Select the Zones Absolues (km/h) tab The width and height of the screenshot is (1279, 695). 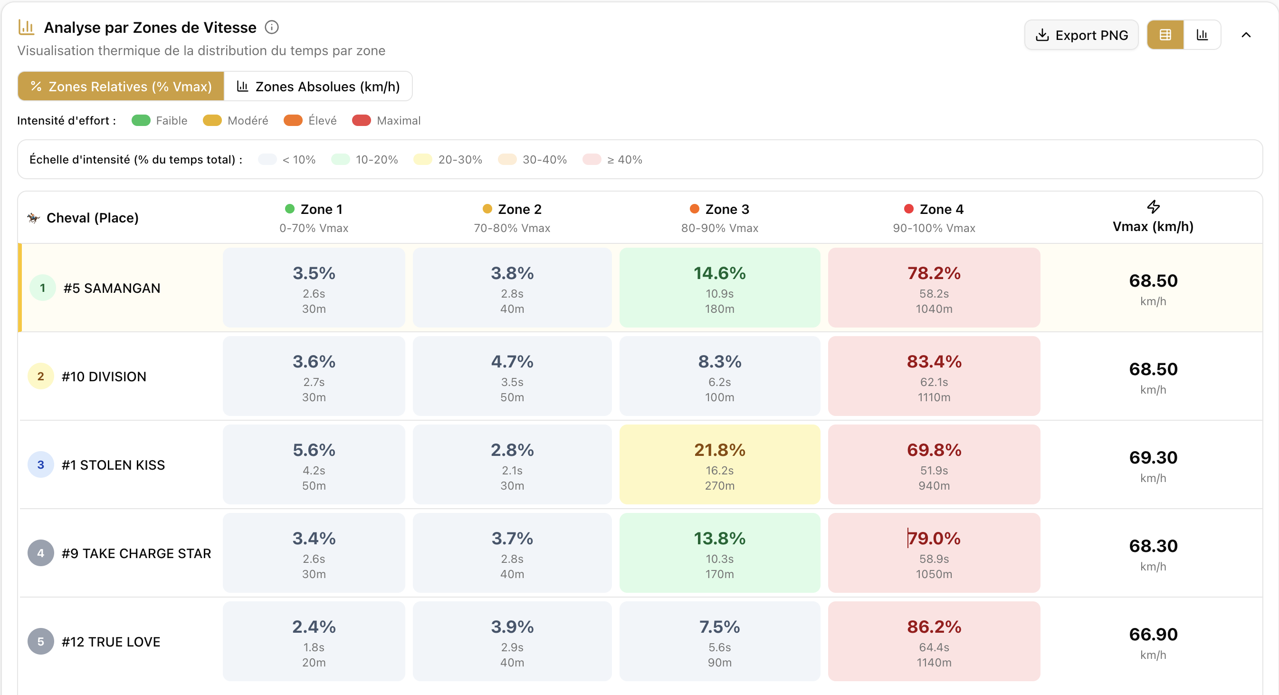click(318, 87)
